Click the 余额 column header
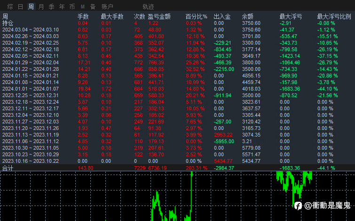355x221 pixels. click(247, 16)
